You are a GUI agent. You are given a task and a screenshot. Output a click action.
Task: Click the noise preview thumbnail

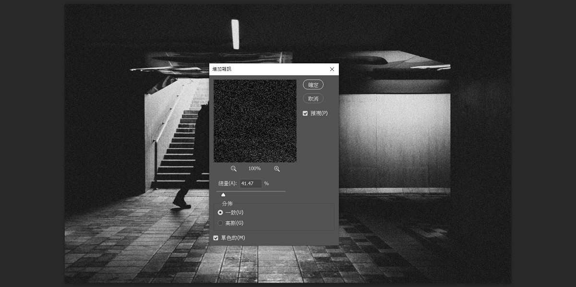click(x=255, y=121)
